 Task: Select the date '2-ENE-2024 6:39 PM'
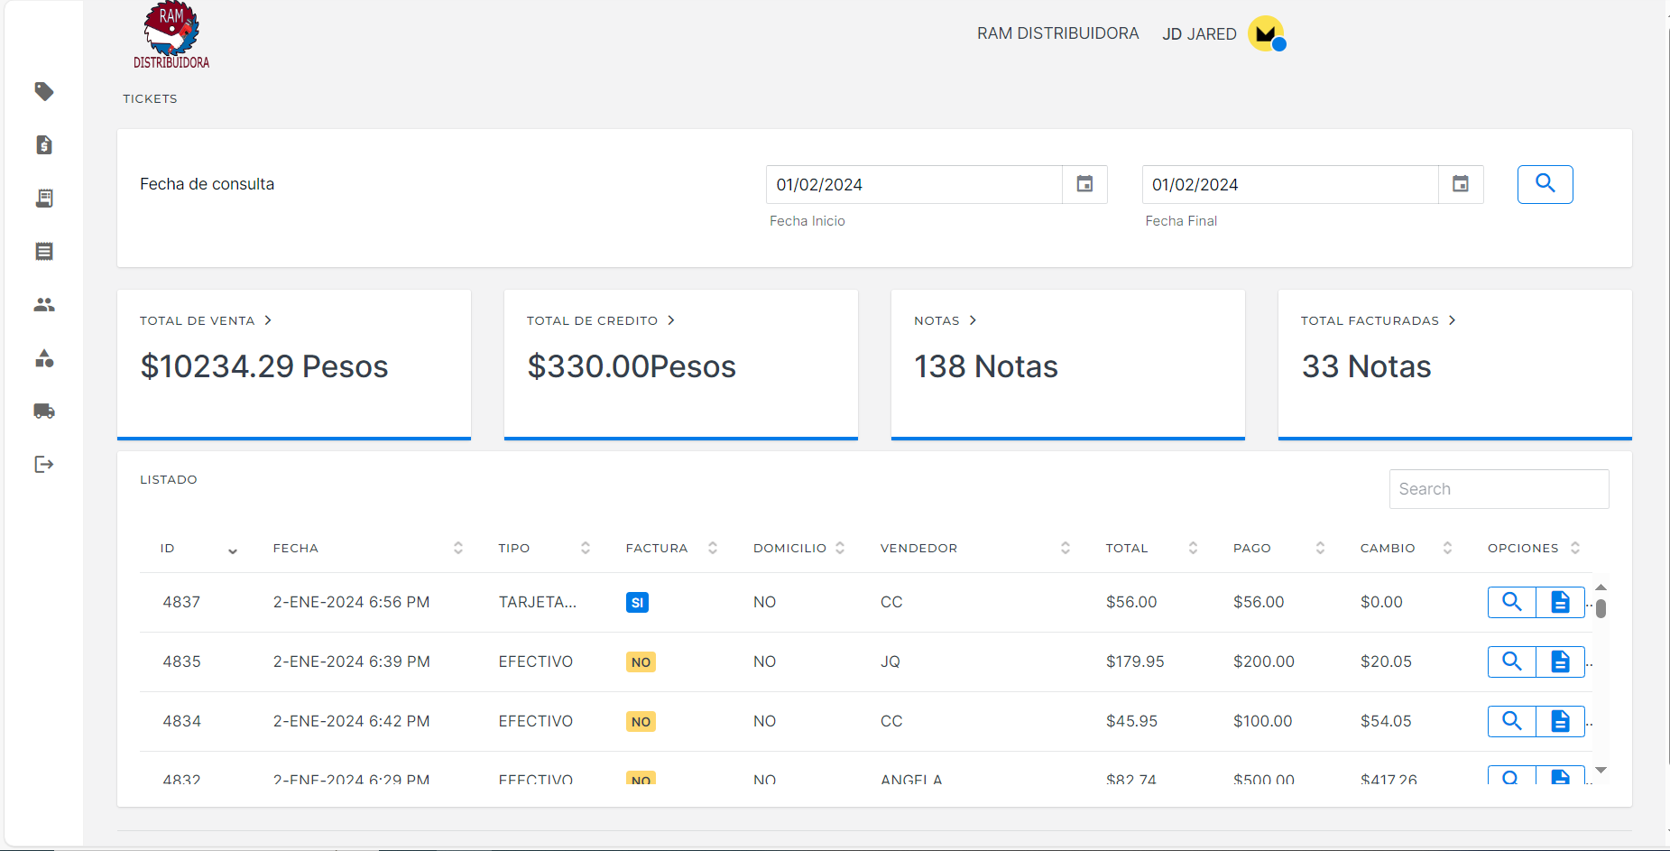pyautogui.click(x=351, y=661)
